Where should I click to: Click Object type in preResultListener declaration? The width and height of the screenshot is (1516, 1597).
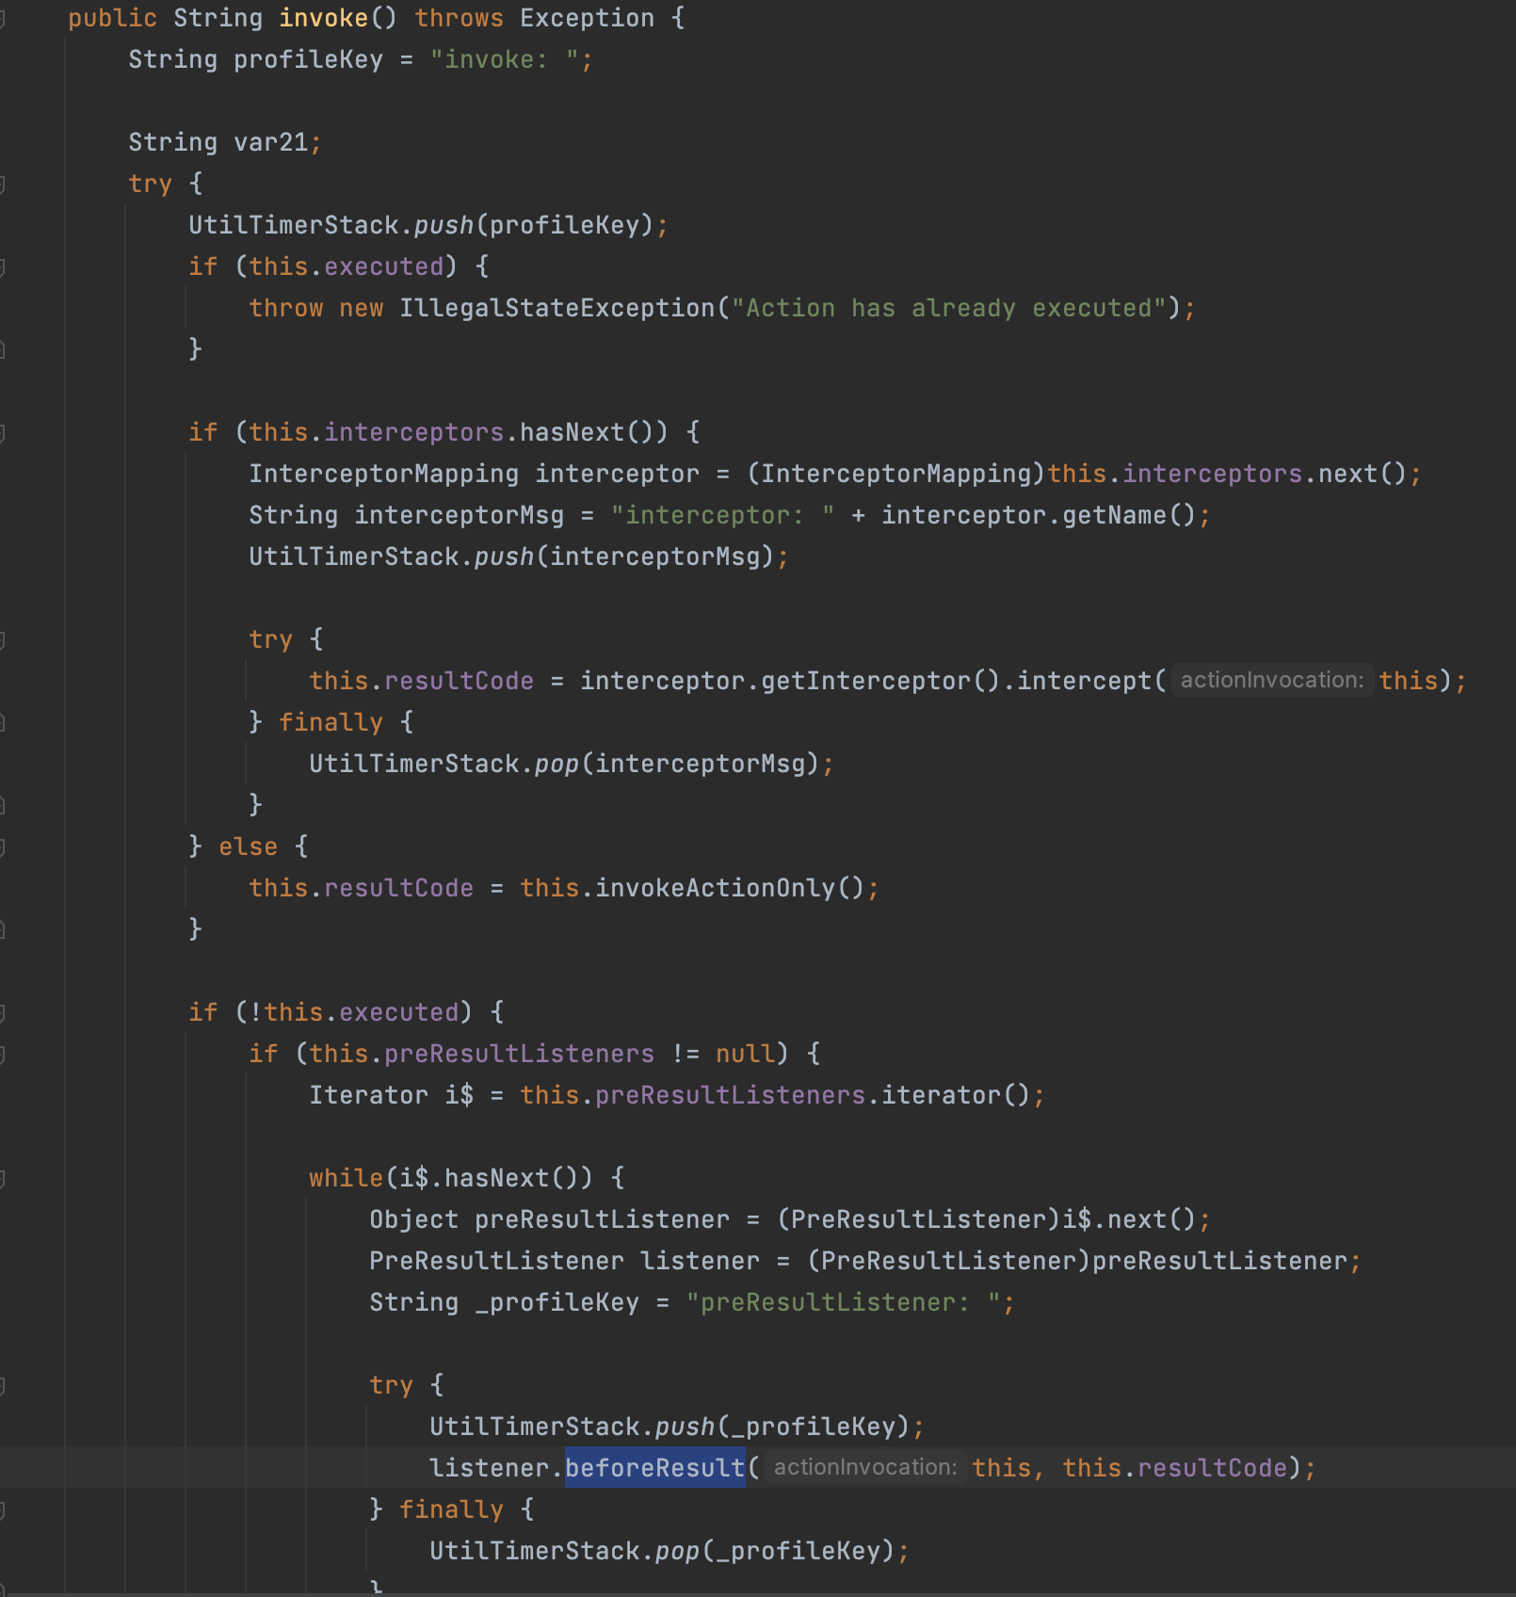[x=413, y=1219]
